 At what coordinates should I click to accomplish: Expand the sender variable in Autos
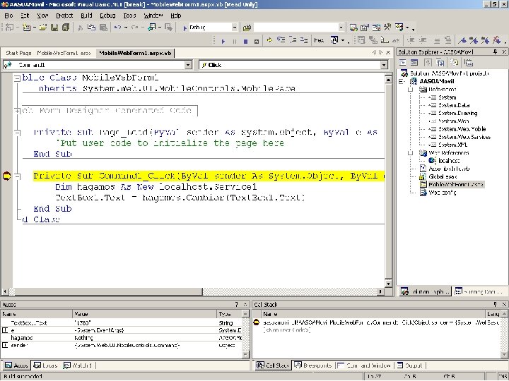pyautogui.click(x=5, y=345)
